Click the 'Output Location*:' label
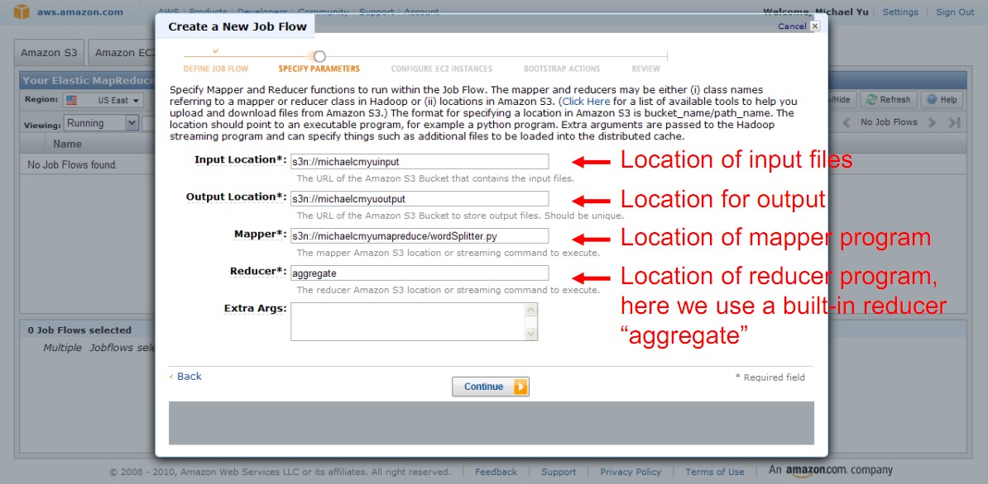Viewport: 988px width, 484px height. tap(237, 197)
